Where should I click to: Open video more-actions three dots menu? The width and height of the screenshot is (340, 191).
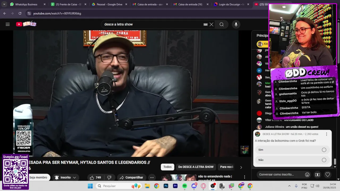152,177
